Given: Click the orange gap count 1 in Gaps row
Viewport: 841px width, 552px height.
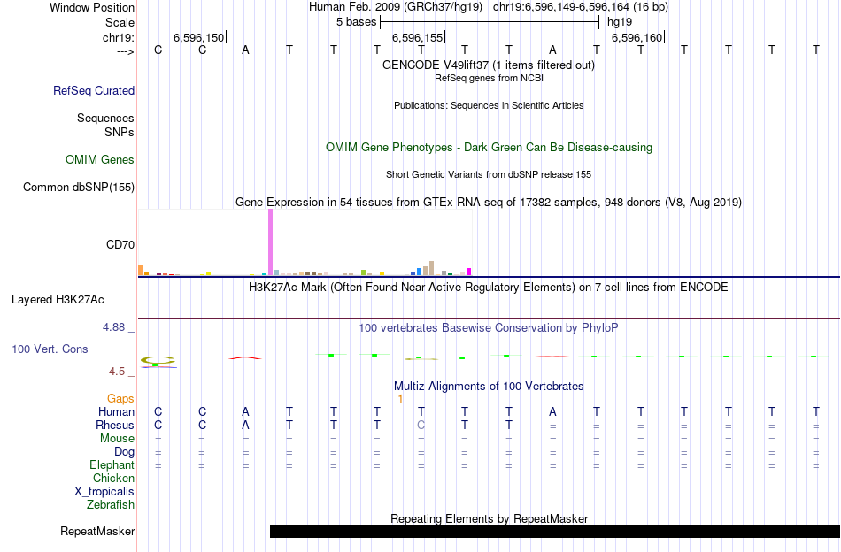Looking at the screenshot, I should click(400, 399).
